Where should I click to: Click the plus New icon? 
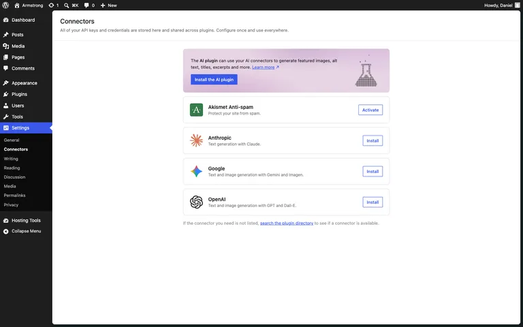103,5
